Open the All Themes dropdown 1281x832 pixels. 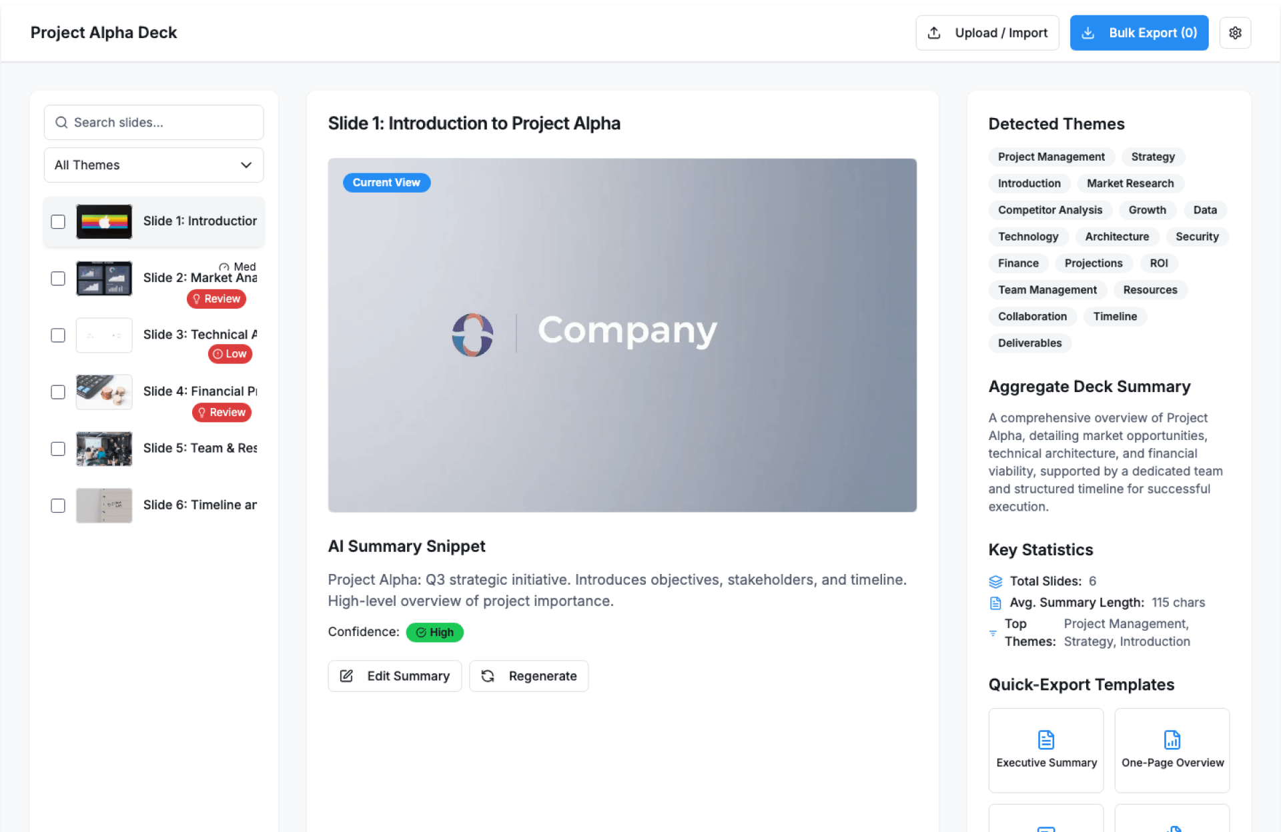pyautogui.click(x=153, y=165)
